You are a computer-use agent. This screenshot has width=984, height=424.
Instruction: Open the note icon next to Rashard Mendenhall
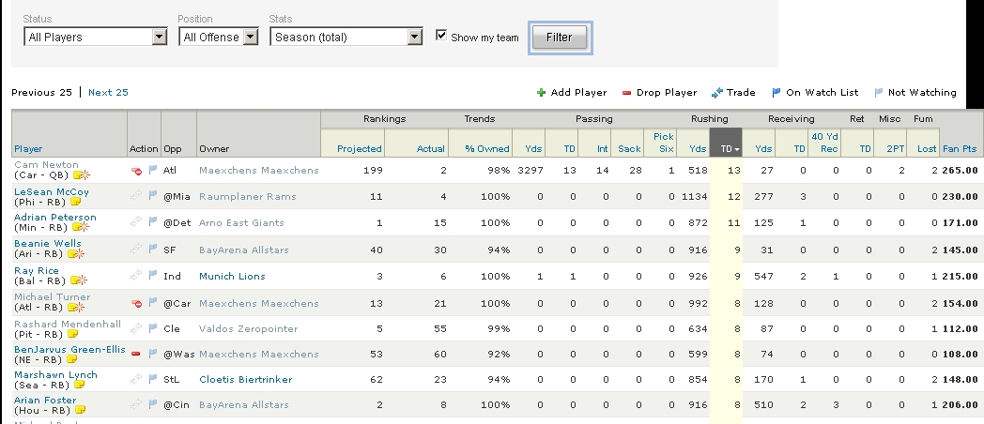click(x=71, y=333)
